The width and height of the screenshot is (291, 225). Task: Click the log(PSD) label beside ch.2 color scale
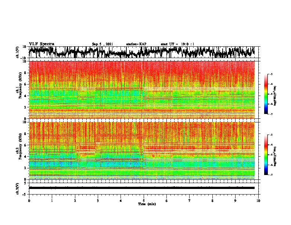click(x=275, y=156)
